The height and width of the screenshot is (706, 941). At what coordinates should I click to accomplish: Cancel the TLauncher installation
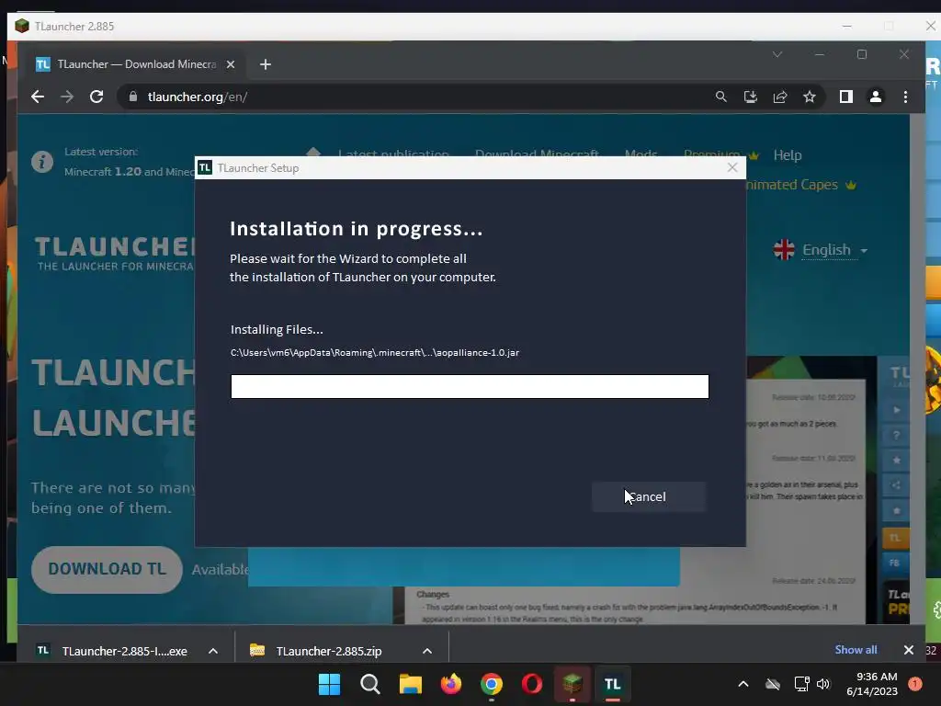[x=648, y=496]
